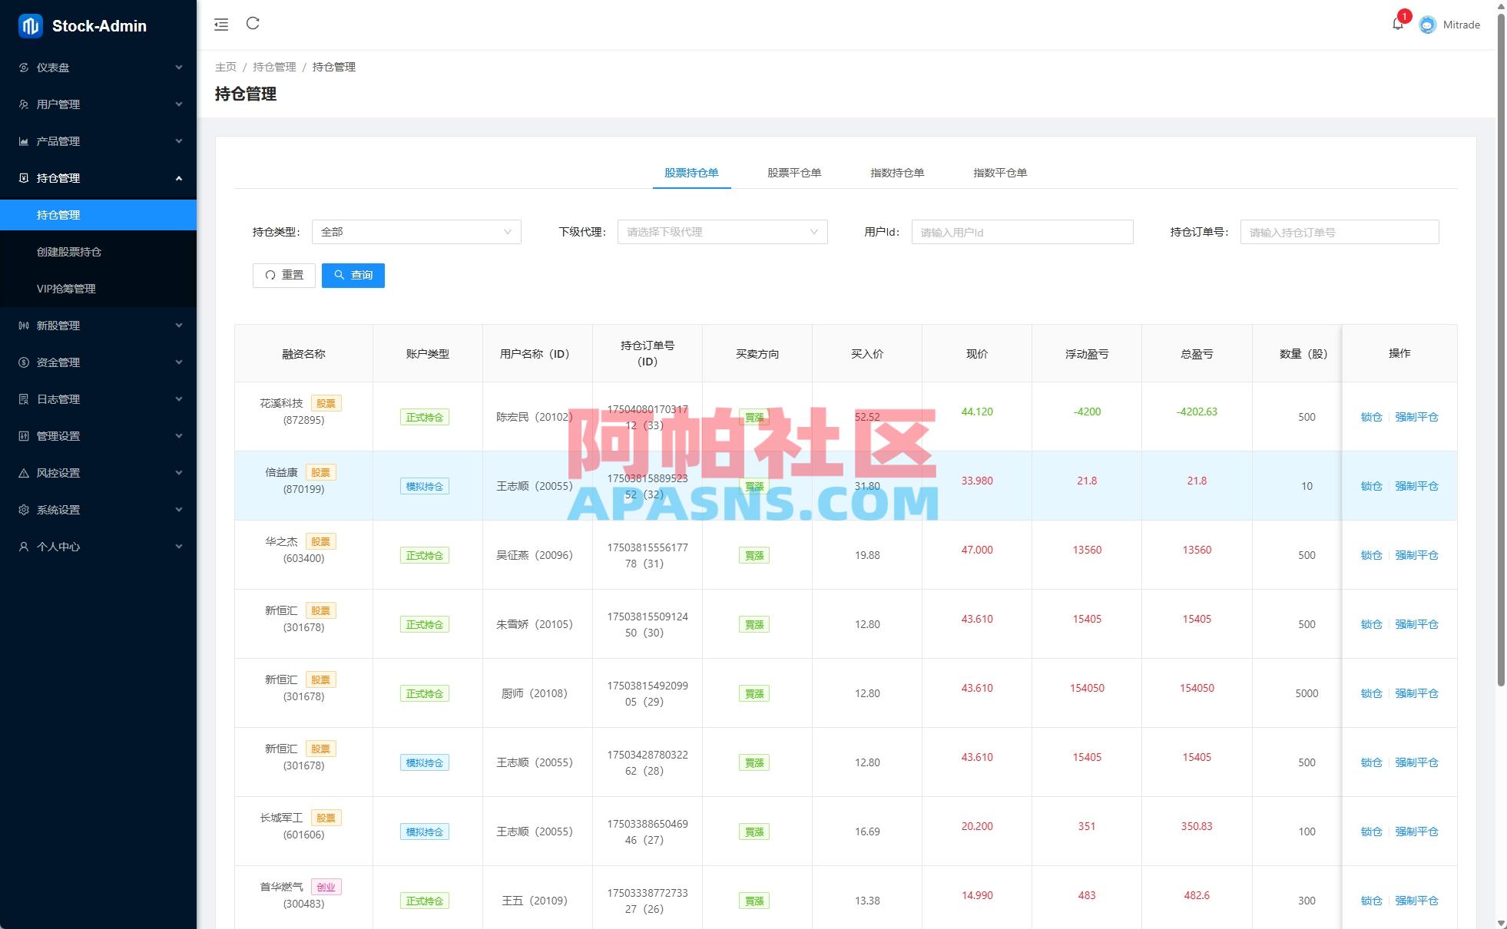Click the 查询 query button
This screenshot has width=1507, height=929.
click(x=353, y=275)
